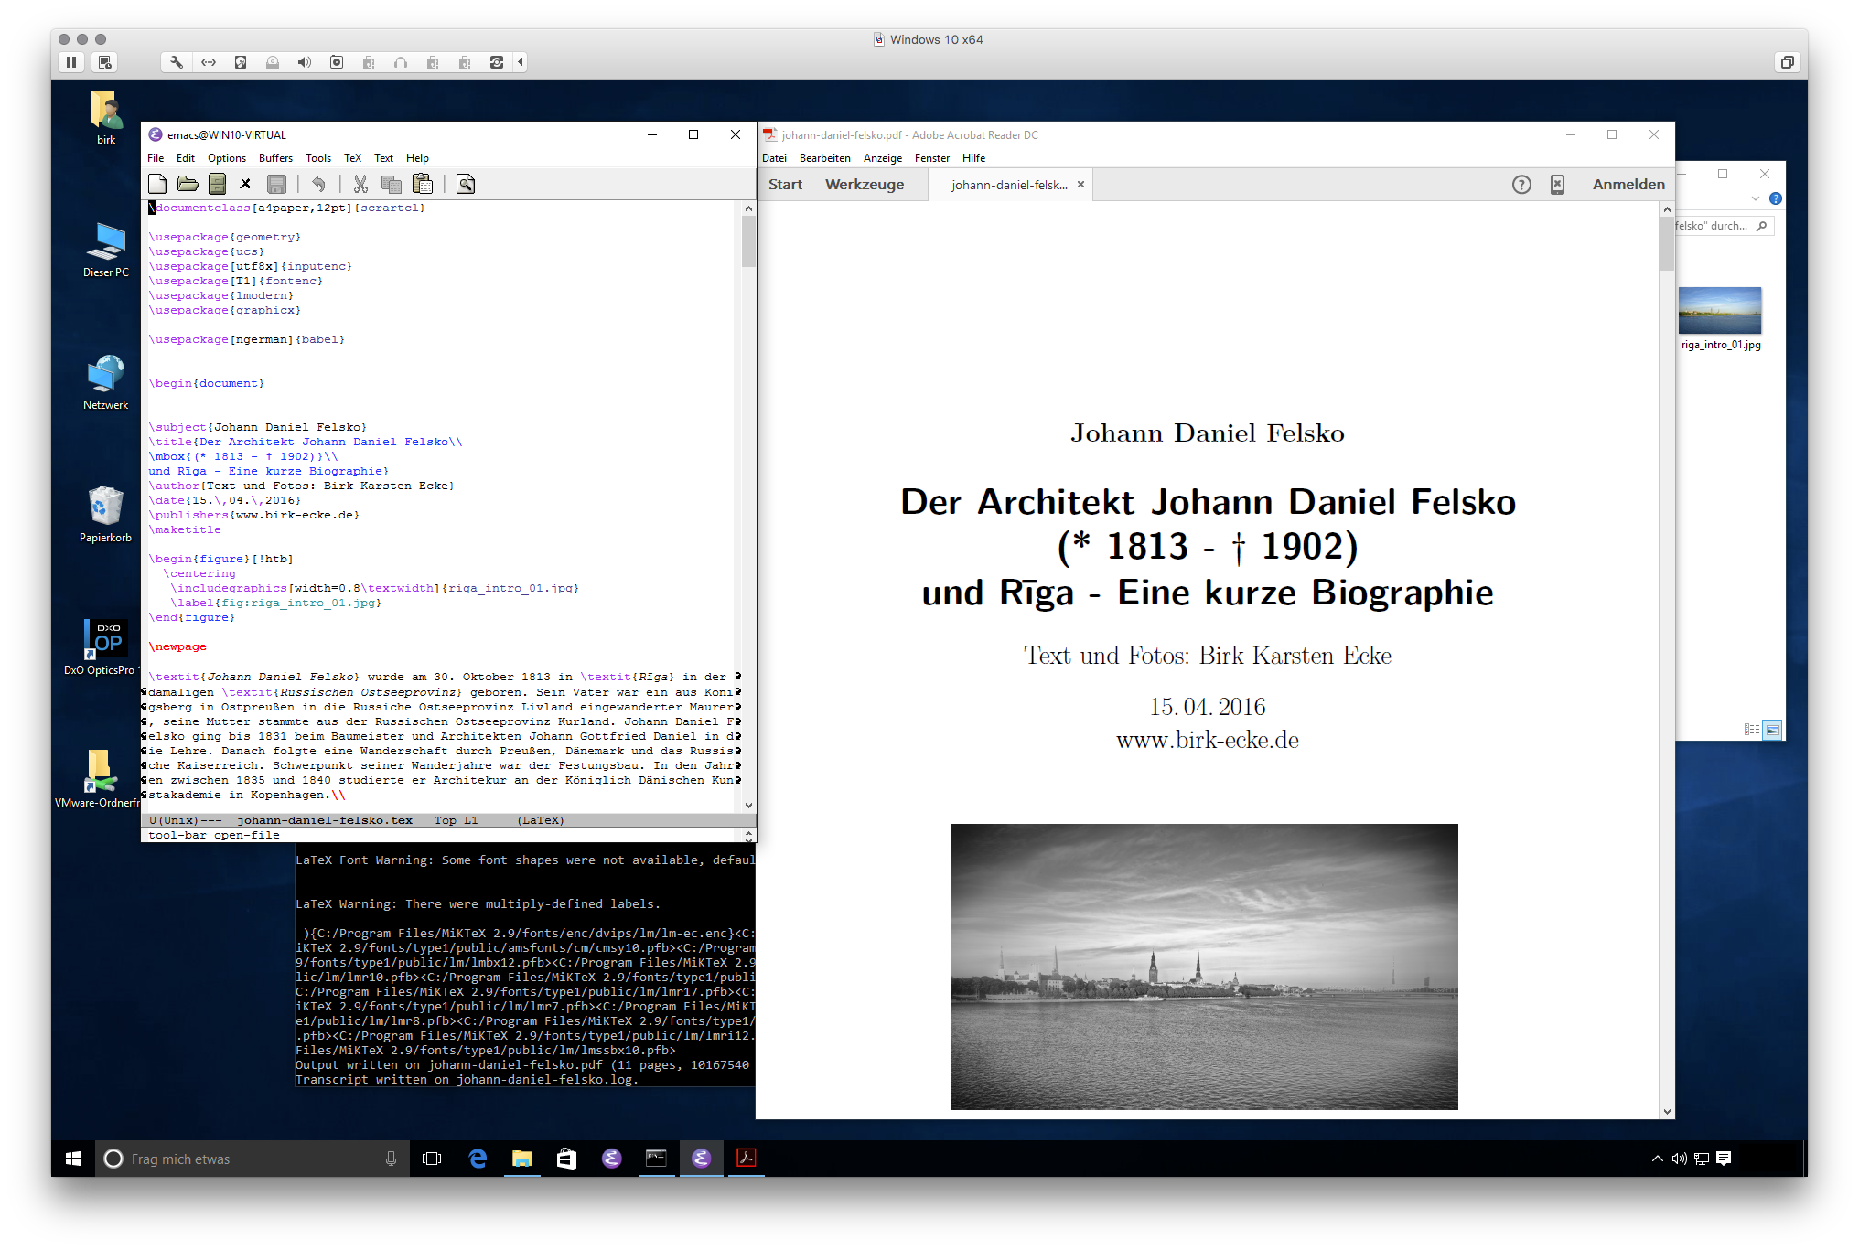The height and width of the screenshot is (1250, 1859).
Task: Switch to the Acrobat Start tab
Action: pyautogui.click(x=785, y=185)
